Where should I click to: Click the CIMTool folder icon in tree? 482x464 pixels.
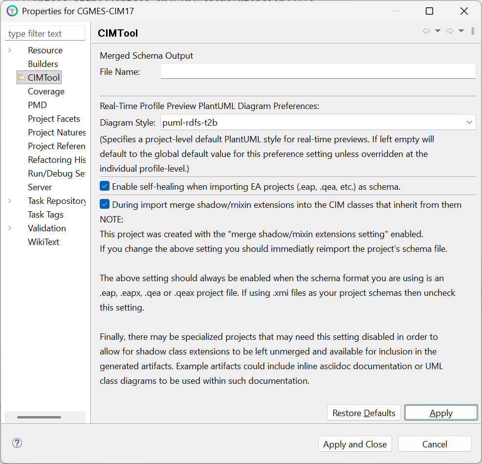22,77
